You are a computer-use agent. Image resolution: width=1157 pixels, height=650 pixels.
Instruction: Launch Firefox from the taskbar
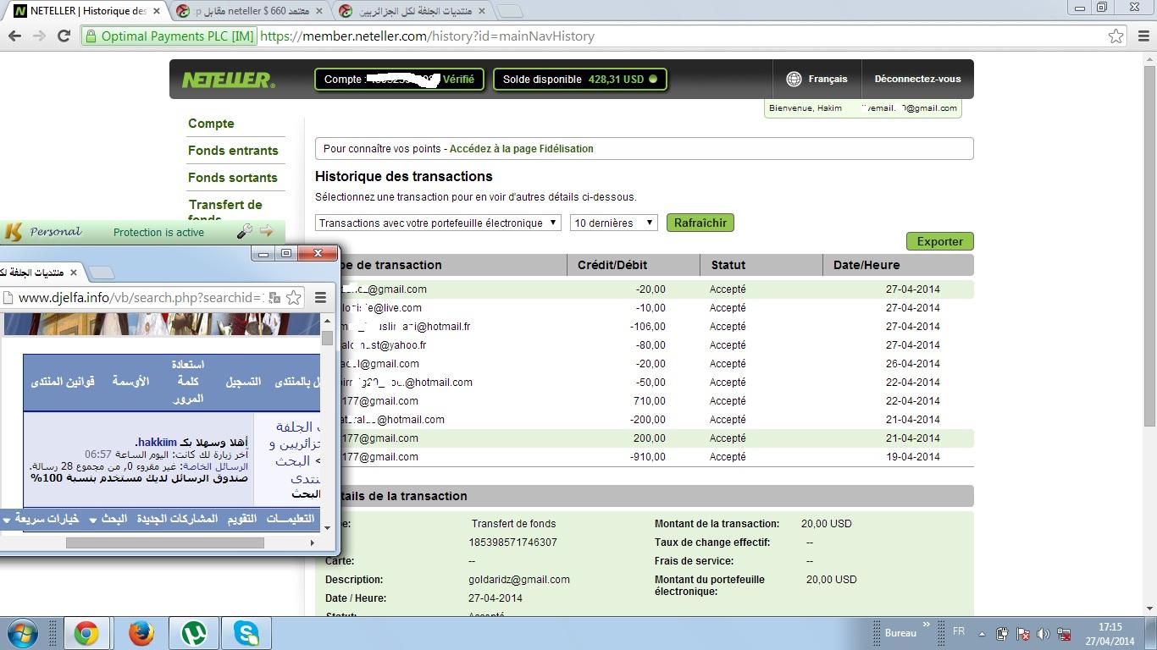coord(141,633)
